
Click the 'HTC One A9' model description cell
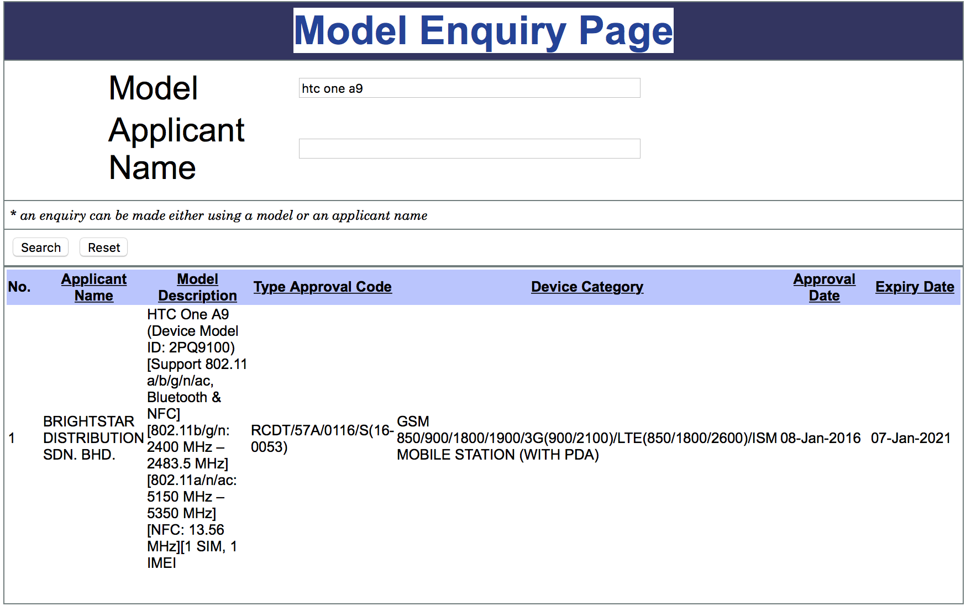click(197, 439)
